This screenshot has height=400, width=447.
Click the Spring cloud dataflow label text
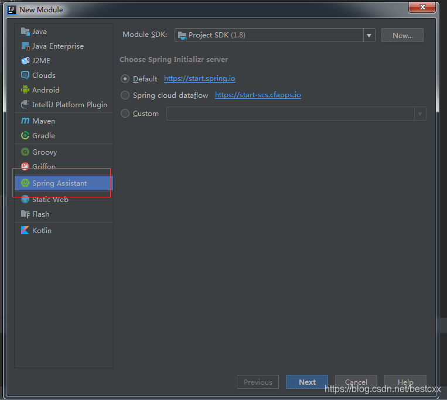pyautogui.click(x=170, y=95)
